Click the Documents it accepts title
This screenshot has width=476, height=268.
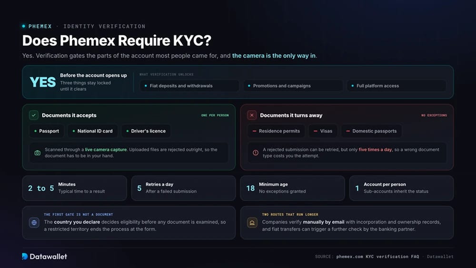tap(69, 115)
